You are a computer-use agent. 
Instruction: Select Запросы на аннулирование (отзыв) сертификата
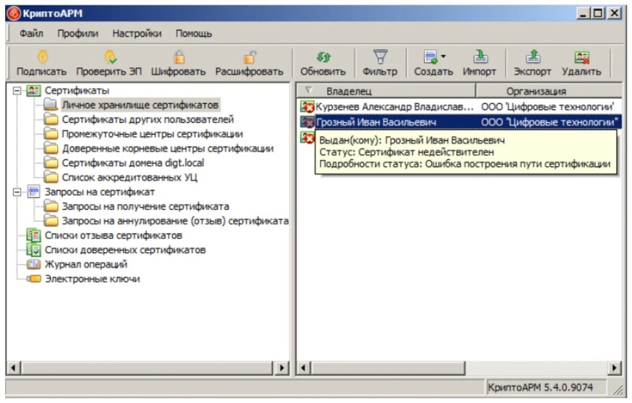(175, 221)
